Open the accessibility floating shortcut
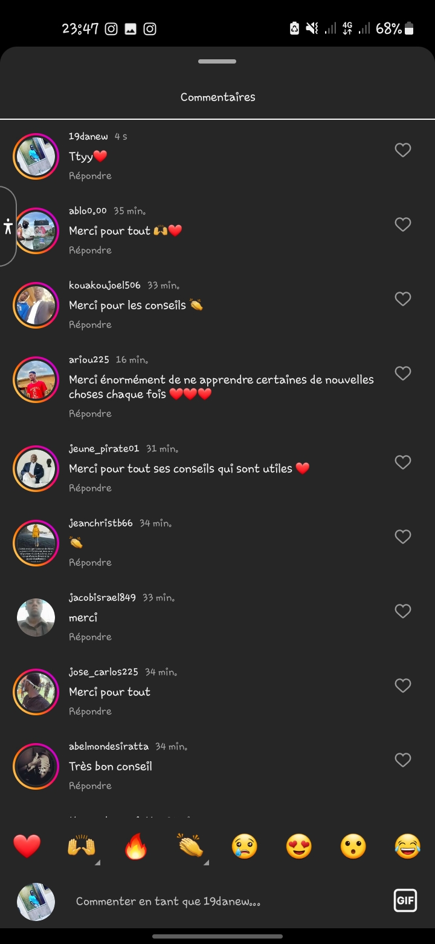This screenshot has height=944, width=435. 8,227
